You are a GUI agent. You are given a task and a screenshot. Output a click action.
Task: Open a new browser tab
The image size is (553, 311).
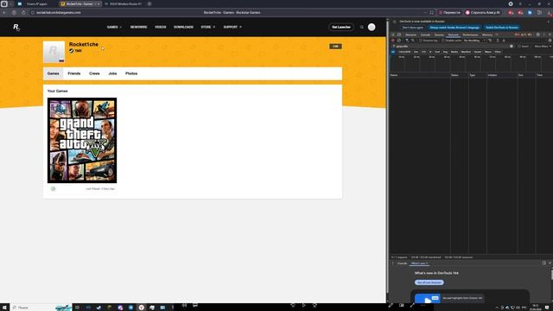pos(149,3)
